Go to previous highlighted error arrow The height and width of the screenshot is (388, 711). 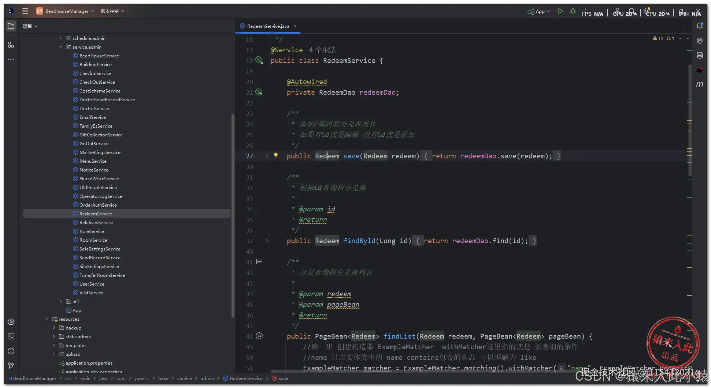pos(680,38)
